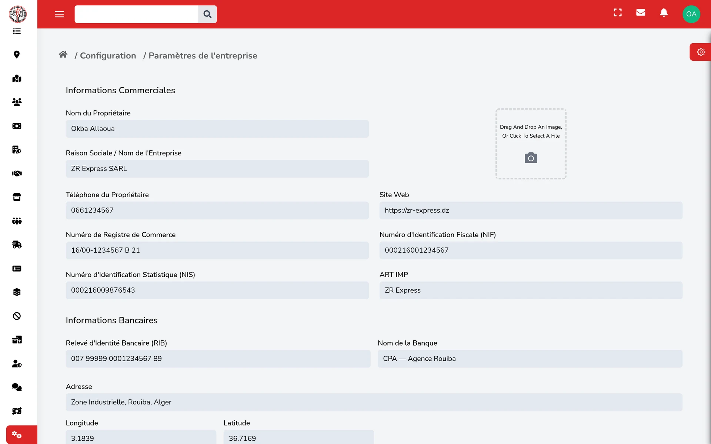Click the company logo in the sidebar
This screenshot has height=444, width=711.
(17, 14)
